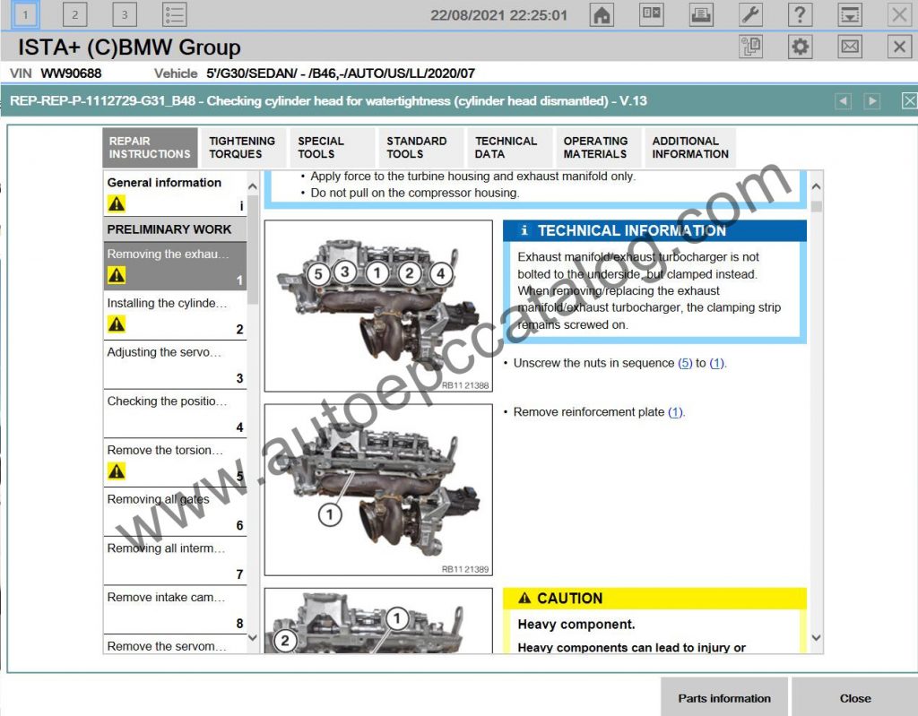Click content pane scroll down arrow

coord(816,637)
